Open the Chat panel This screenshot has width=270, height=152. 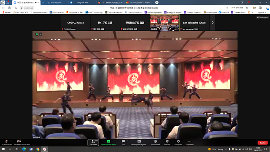pos(123,143)
